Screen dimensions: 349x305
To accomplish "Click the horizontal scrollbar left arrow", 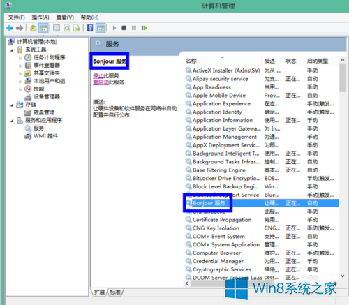I will pyautogui.click(x=187, y=283).
